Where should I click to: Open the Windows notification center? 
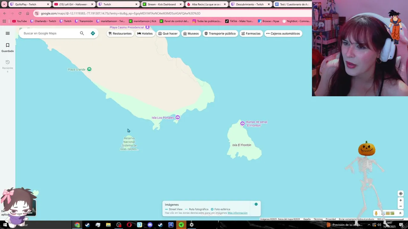coord(402,225)
